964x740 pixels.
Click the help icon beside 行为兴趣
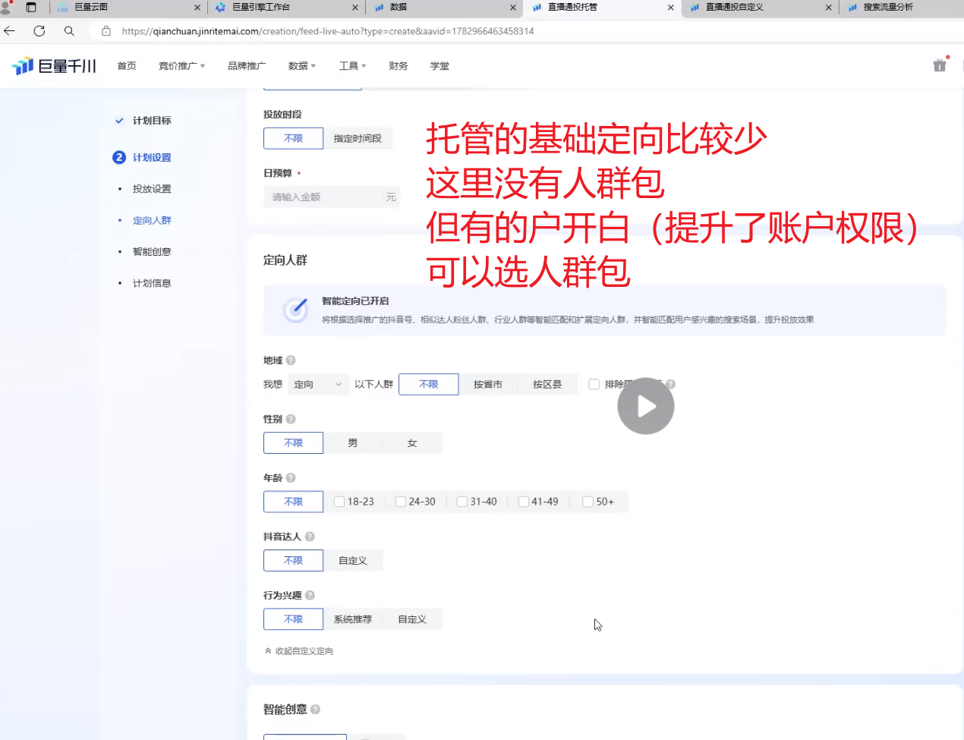(x=310, y=596)
